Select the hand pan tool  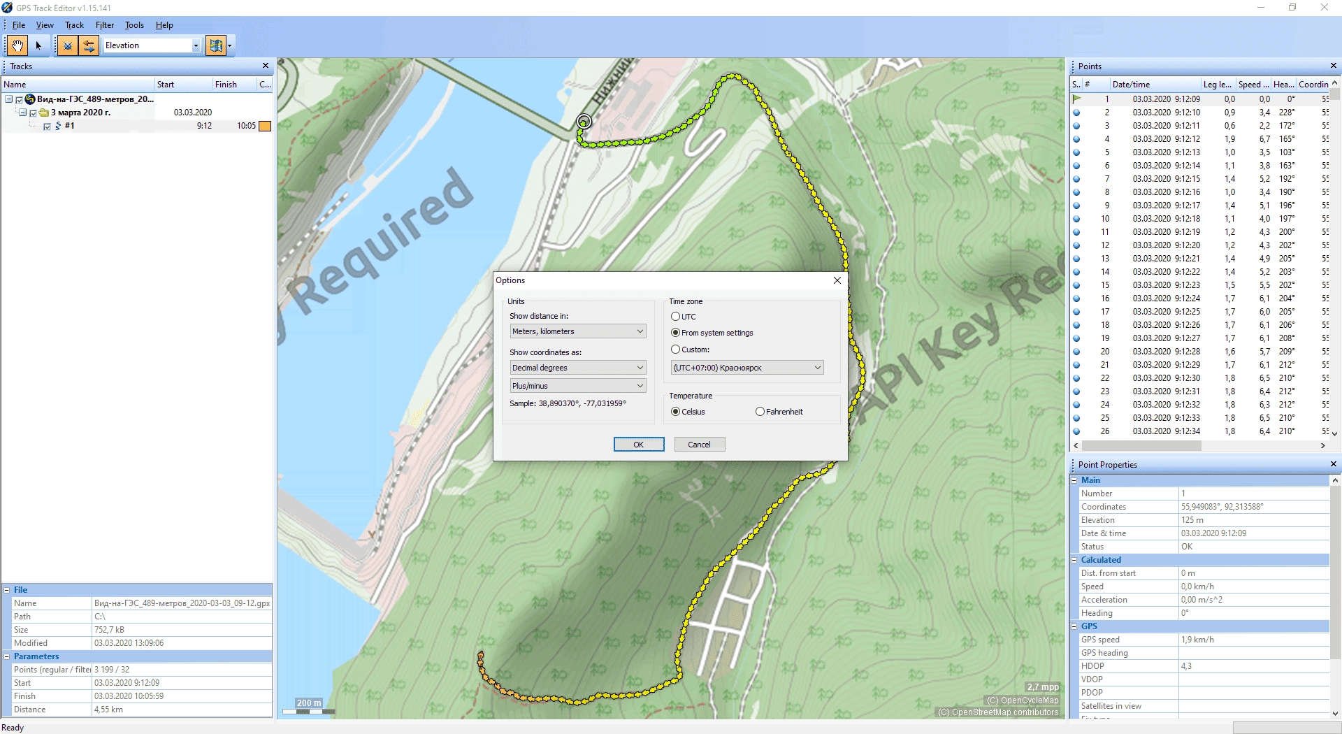pos(17,45)
